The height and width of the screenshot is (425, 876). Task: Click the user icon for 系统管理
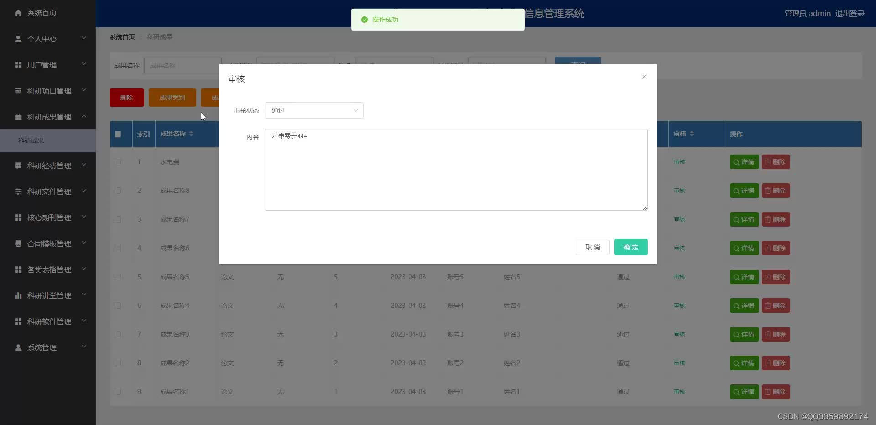[x=18, y=347]
